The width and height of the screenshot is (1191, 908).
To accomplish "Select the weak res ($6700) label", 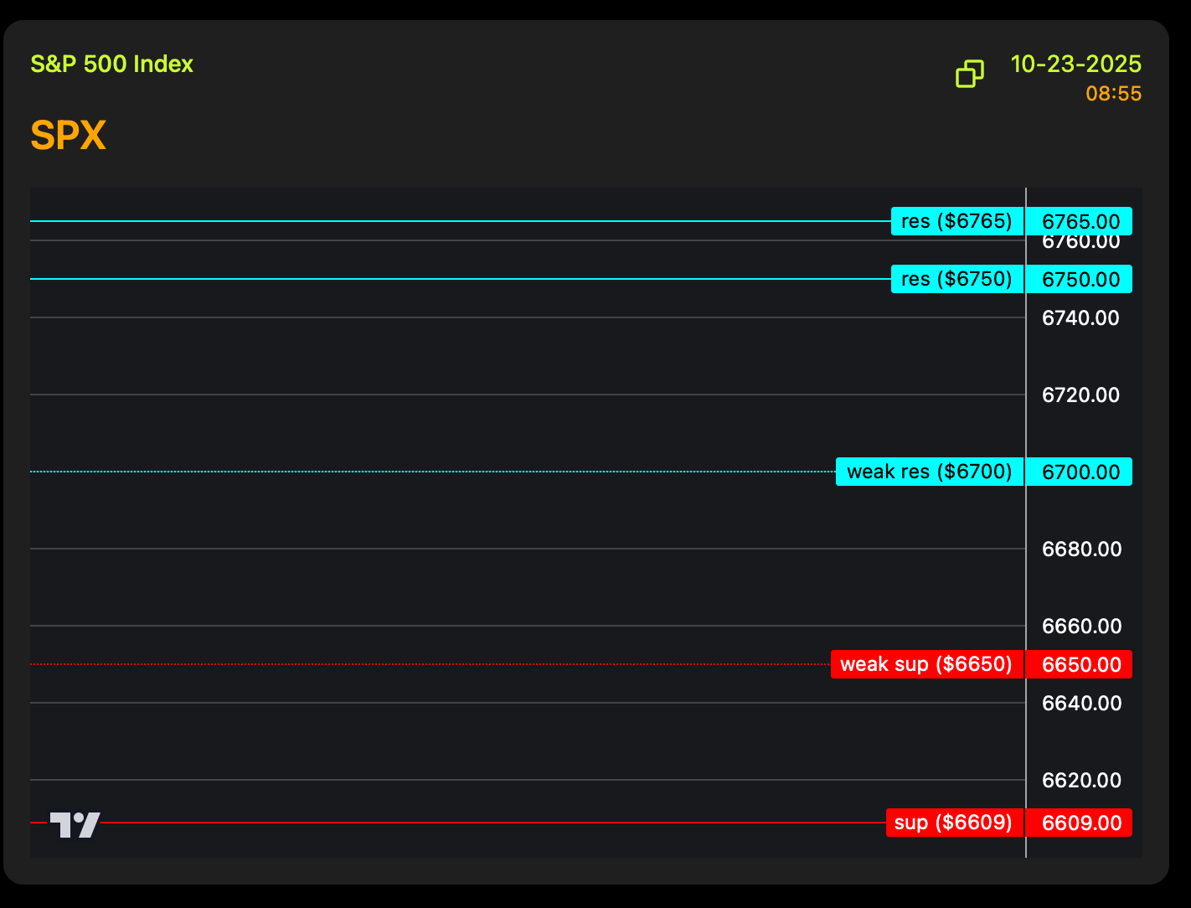I will click(x=929, y=472).
